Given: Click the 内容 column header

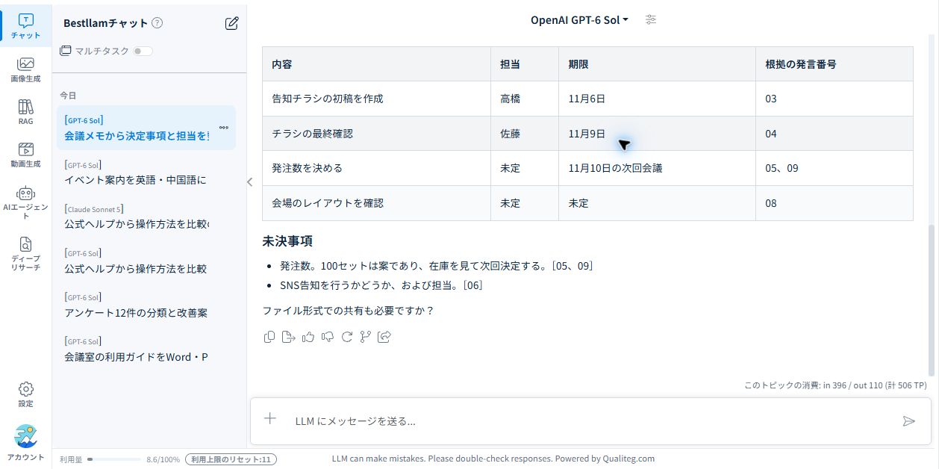Looking at the screenshot, I should (376, 64).
